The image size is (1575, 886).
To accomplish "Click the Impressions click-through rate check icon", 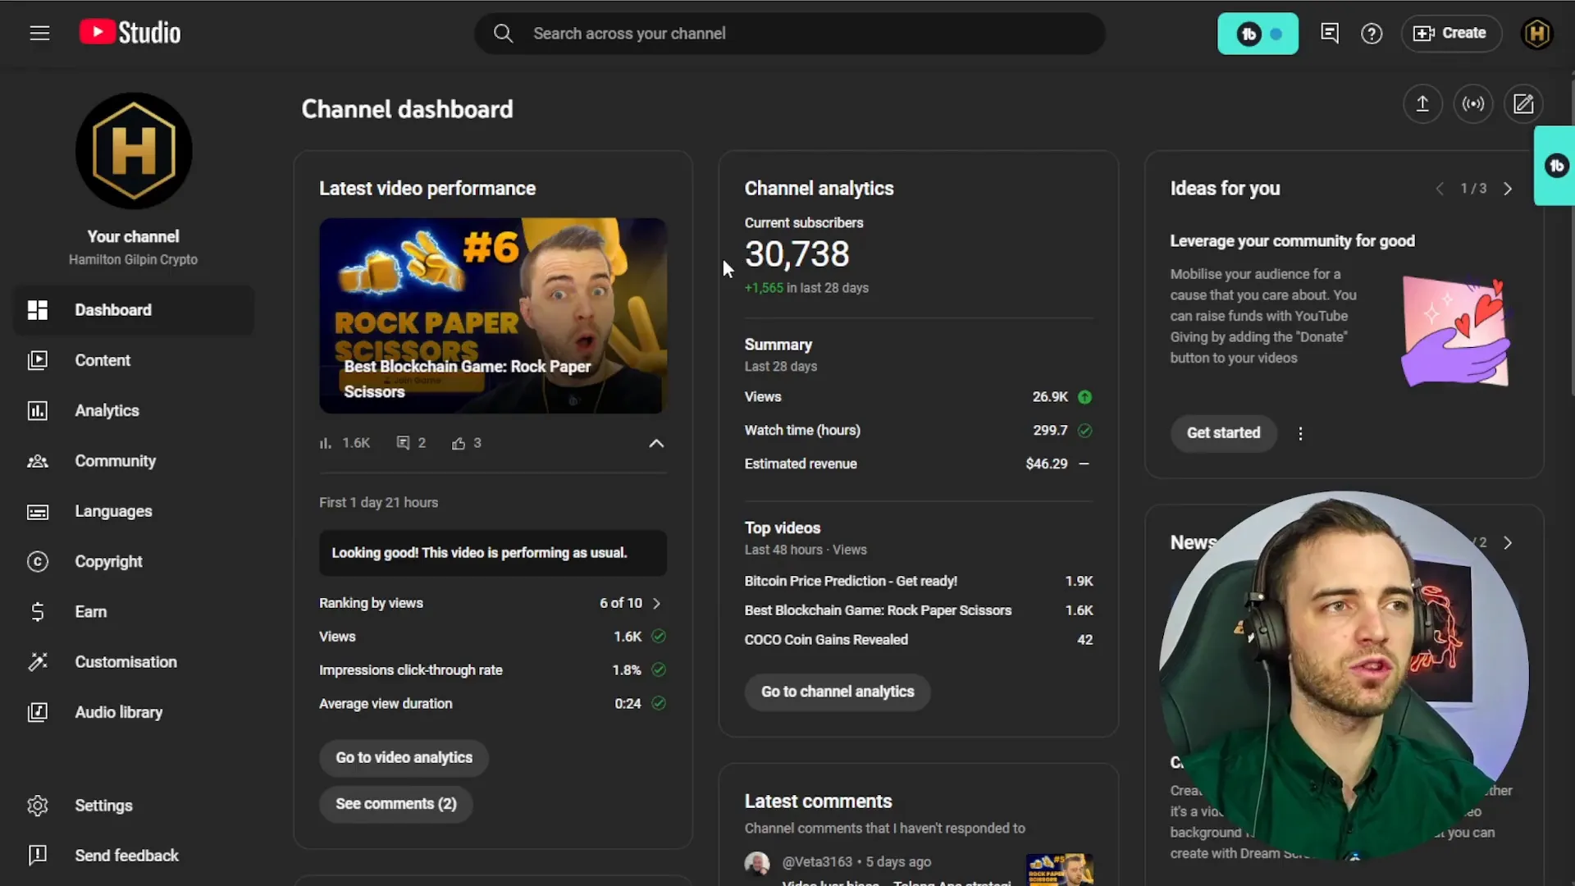I will tap(659, 670).
